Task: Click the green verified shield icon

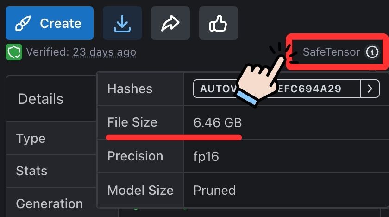Action: tap(14, 52)
